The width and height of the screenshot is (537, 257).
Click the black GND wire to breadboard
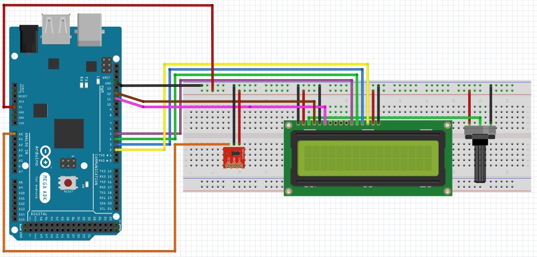tap(161, 85)
